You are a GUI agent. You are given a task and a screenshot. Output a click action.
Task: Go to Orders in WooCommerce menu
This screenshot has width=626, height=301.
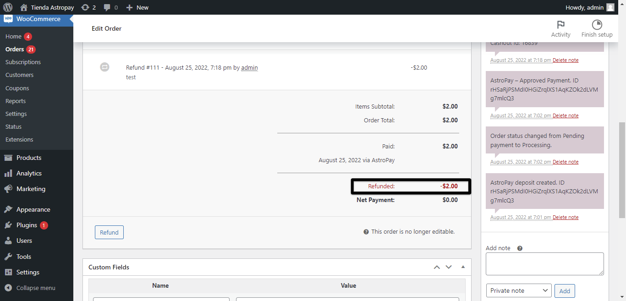15,49
